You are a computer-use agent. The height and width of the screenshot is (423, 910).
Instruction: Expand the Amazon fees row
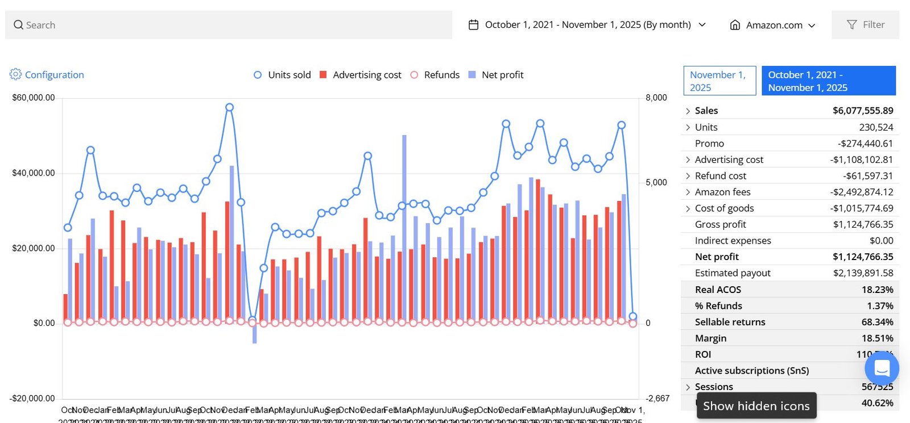pos(688,192)
